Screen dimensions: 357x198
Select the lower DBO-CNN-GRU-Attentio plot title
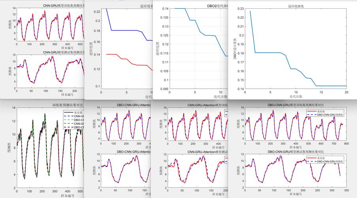tap(134, 152)
